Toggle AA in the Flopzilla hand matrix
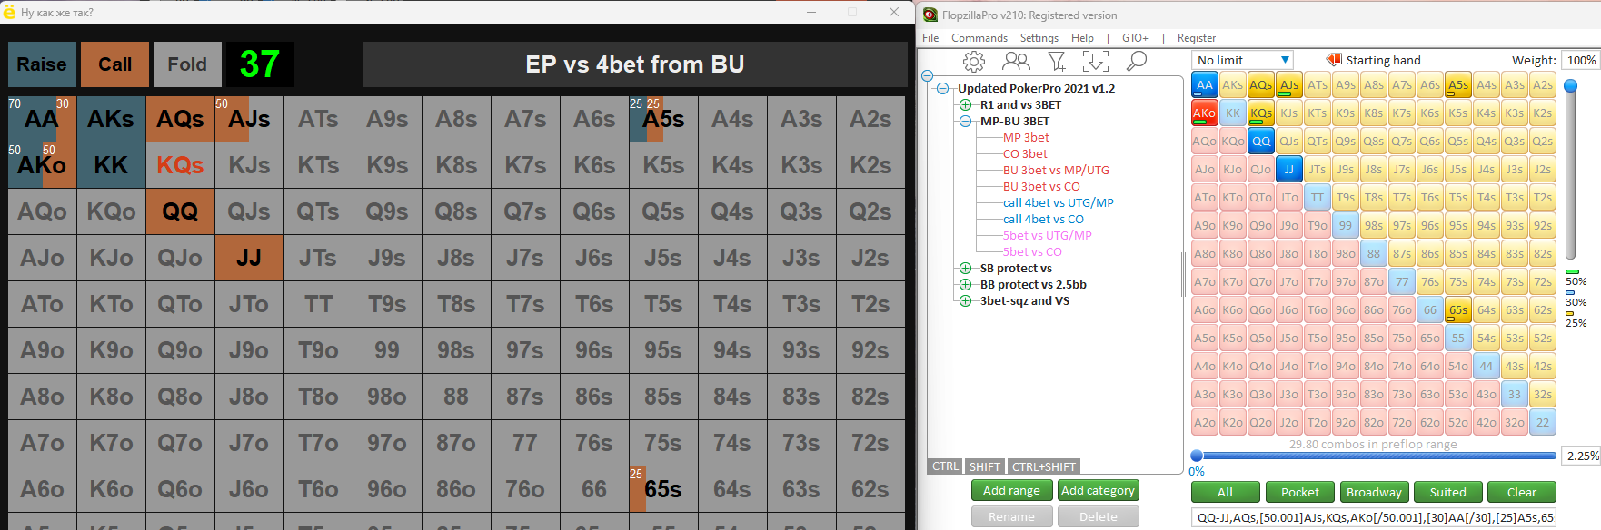Screen dimensions: 1601x530 [1205, 85]
